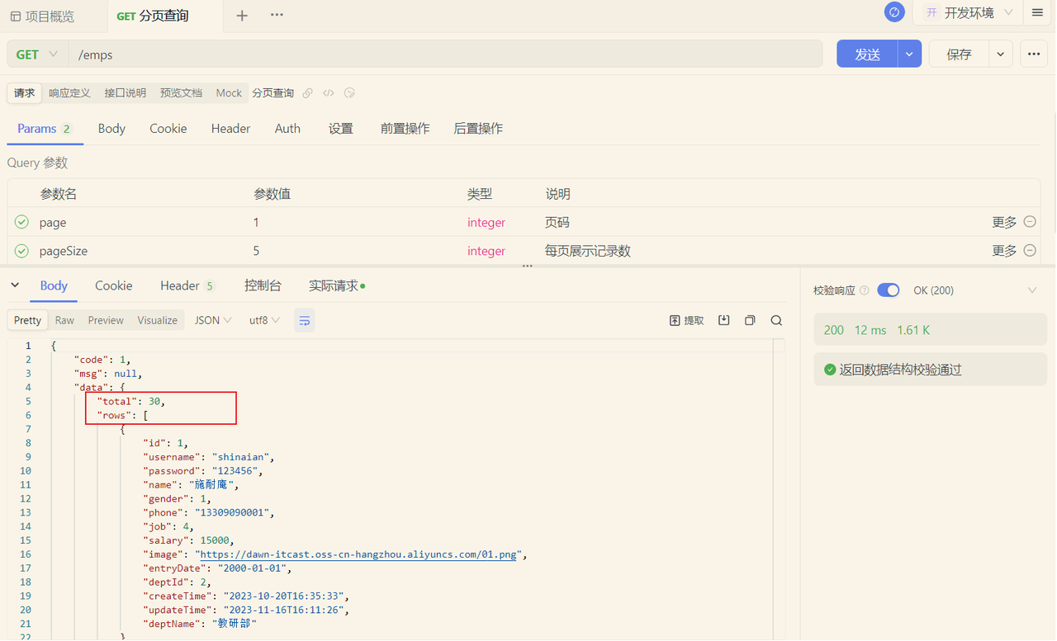Open the 控制台 response tab
The width and height of the screenshot is (1057, 641).
pyautogui.click(x=263, y=285)
